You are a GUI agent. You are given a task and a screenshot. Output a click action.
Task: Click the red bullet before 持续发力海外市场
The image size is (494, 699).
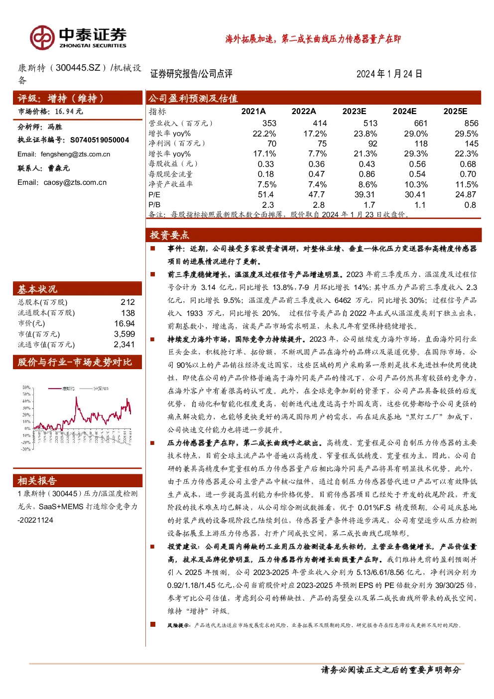point(153,339)
